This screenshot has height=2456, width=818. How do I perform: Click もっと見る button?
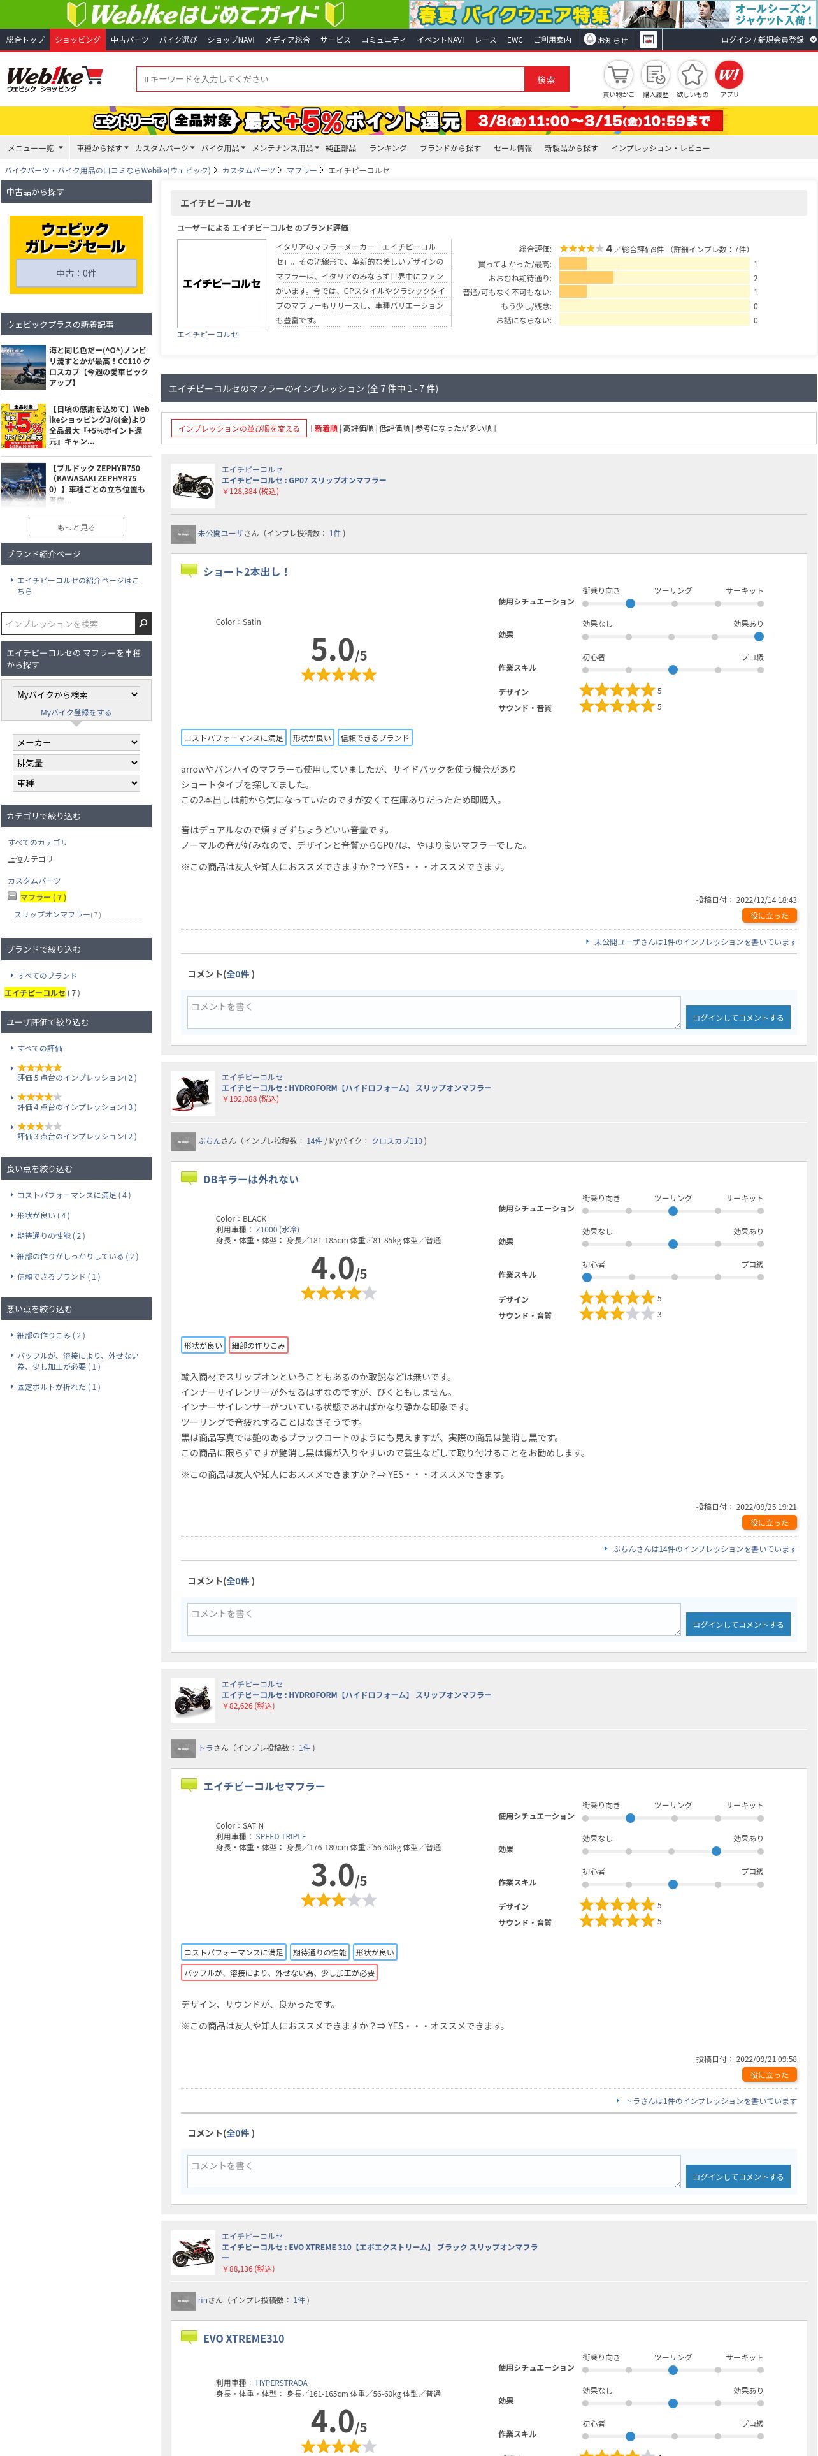click(x=76, y=527)
